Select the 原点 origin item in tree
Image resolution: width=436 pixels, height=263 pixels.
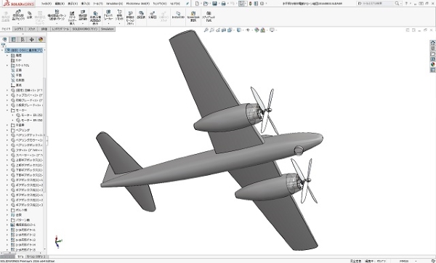(x=19, y=85)
